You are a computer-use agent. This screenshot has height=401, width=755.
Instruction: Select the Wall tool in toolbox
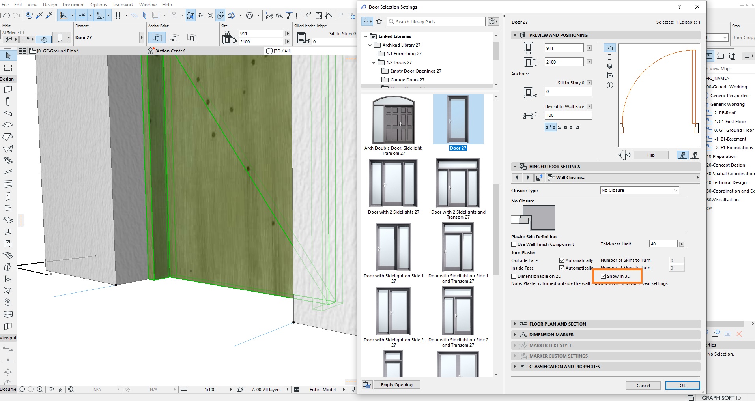tap(8, 90)
